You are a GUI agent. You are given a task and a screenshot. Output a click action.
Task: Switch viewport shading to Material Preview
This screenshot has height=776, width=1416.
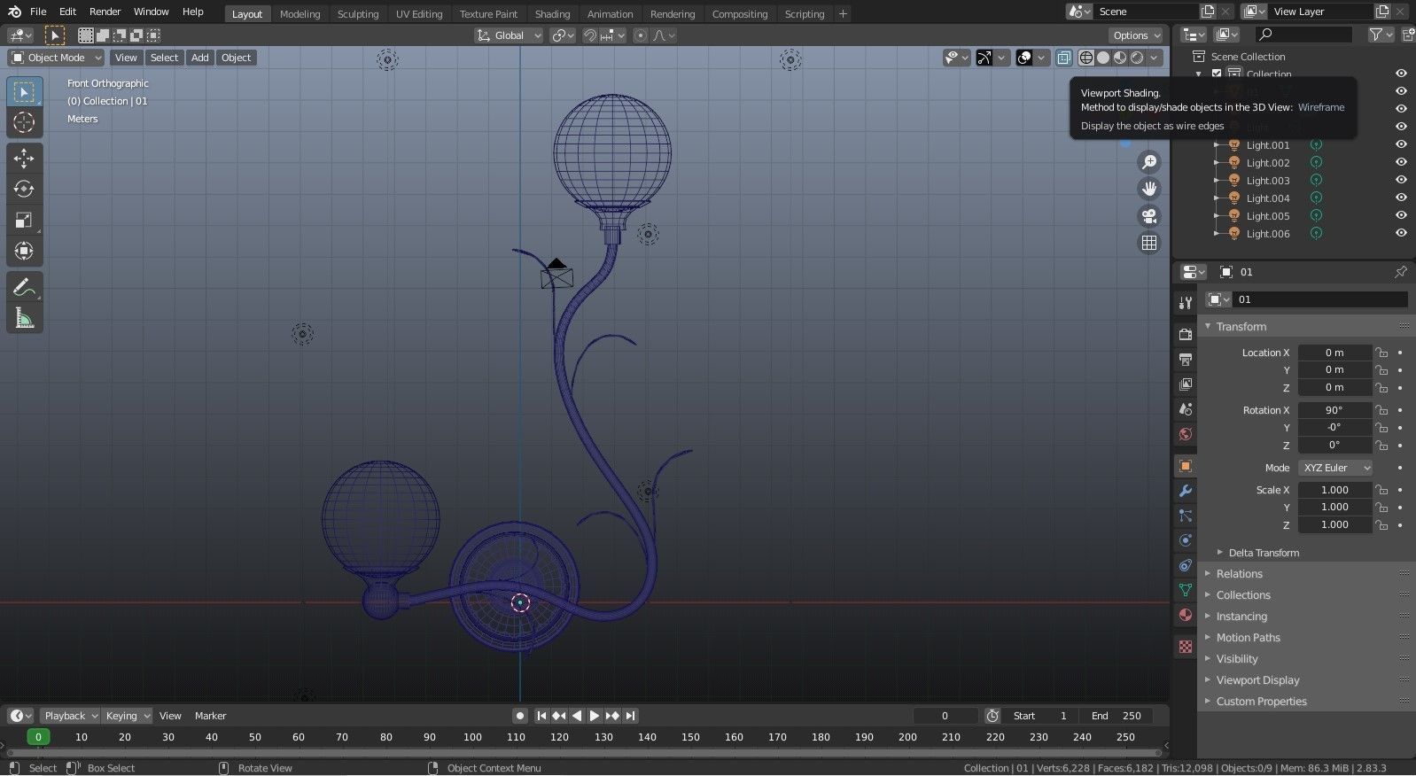point(1120,58)
